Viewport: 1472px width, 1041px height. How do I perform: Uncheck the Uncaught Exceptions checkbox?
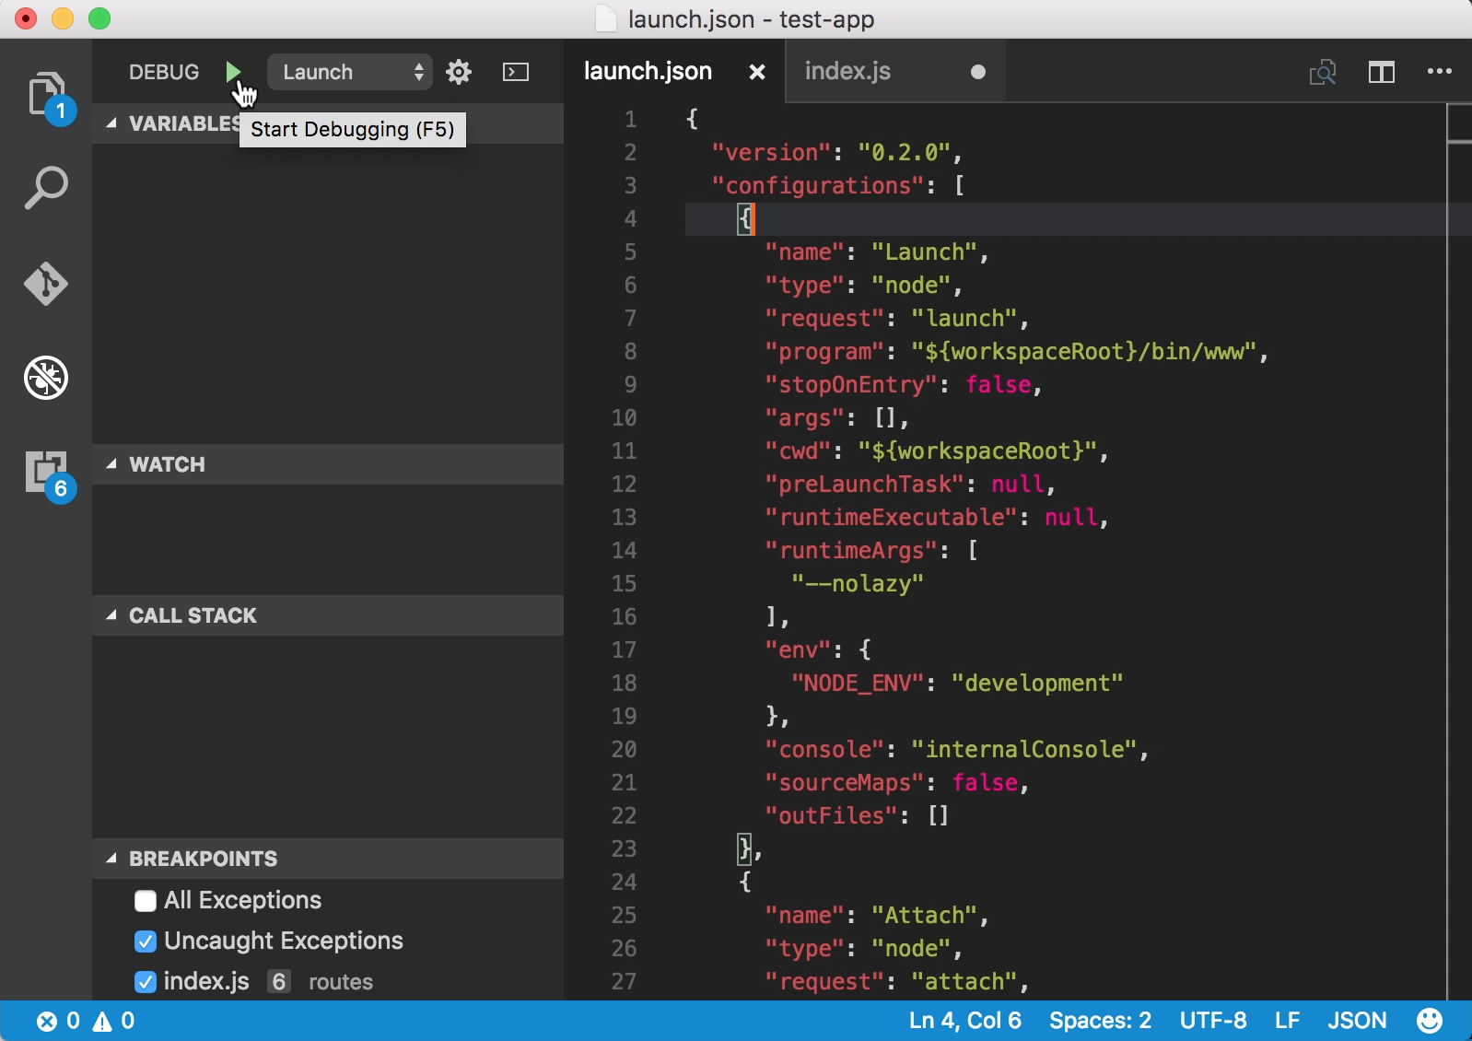pos(146,942)
